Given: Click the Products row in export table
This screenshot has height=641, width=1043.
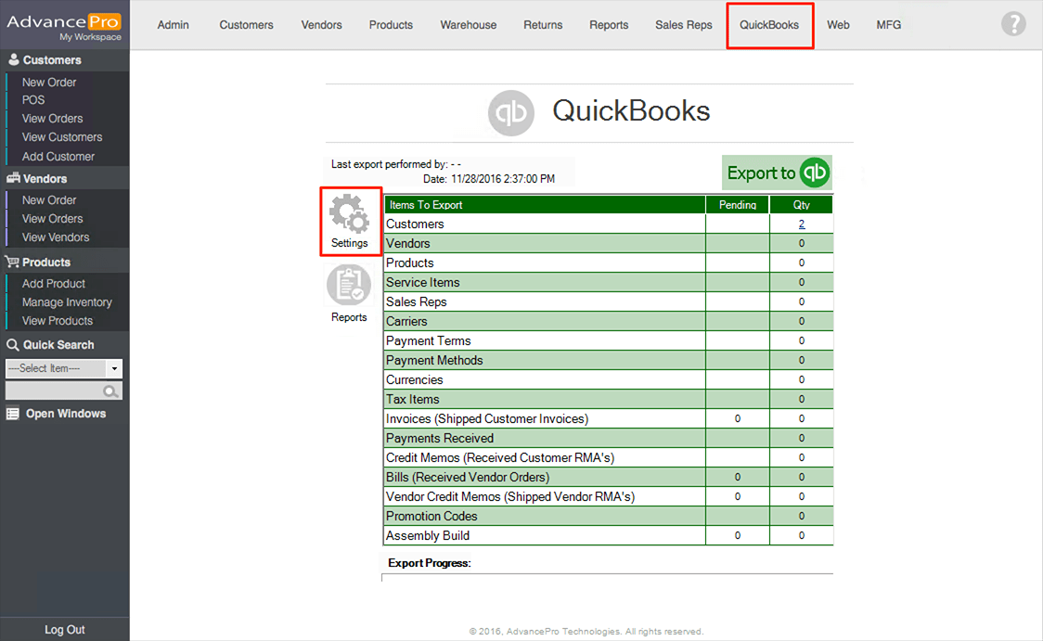Looking at the screenshot, I should click(x=608, y=263).
